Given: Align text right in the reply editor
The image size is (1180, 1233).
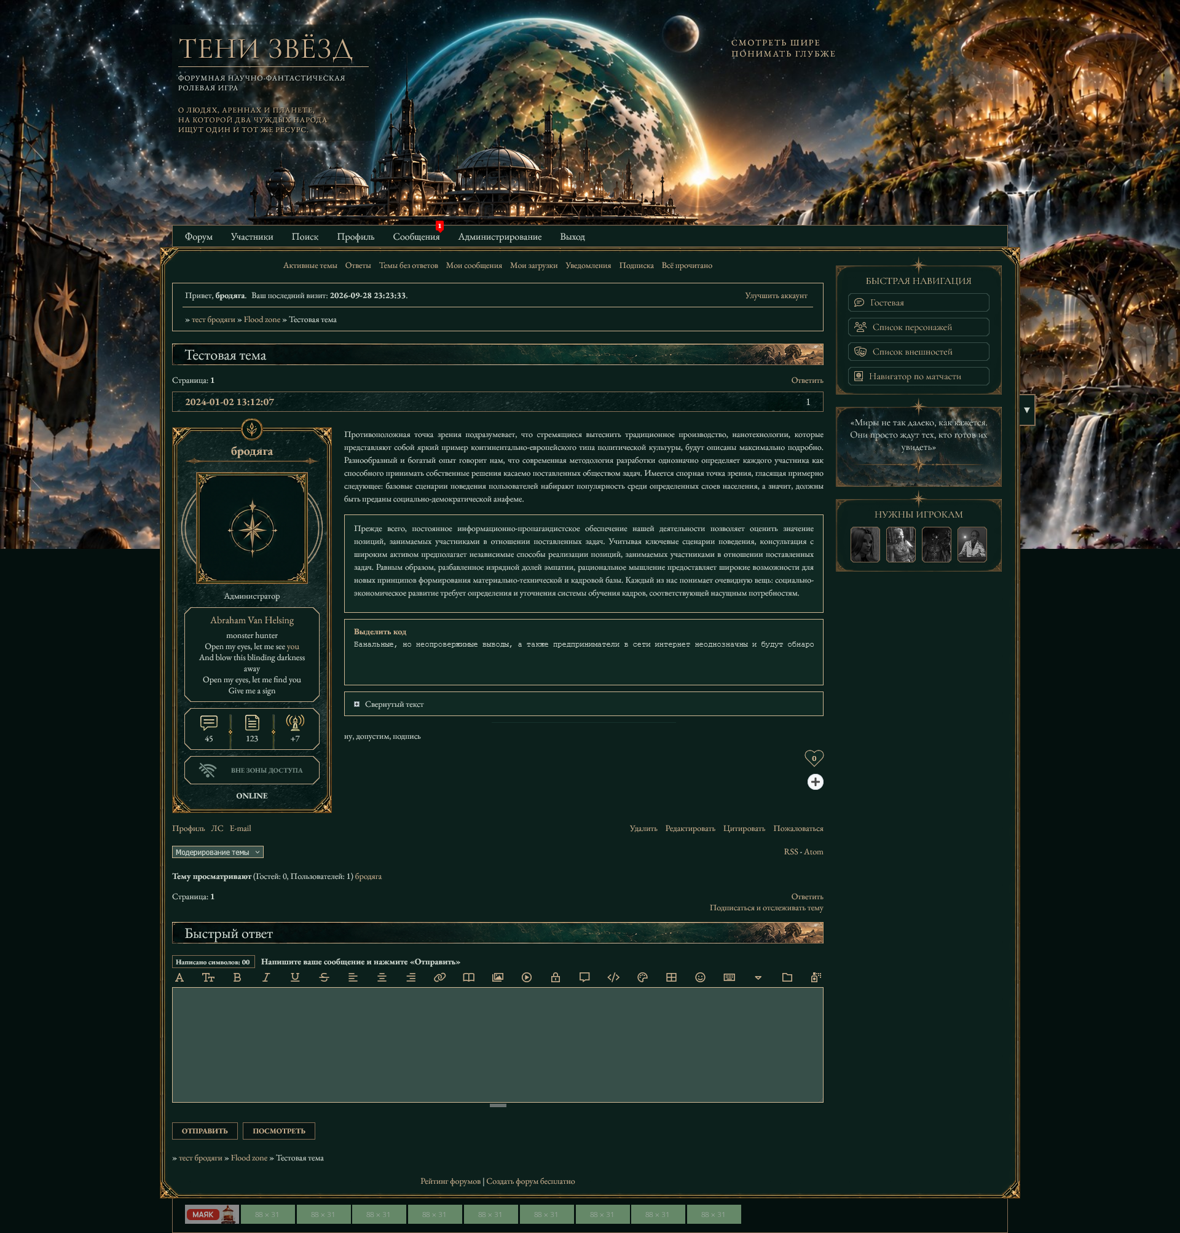Looking at the screenshot, I should 411,977.
